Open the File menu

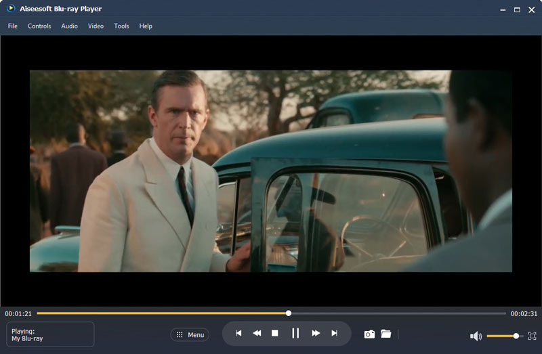pyautogui.click(x=13, y=26)
